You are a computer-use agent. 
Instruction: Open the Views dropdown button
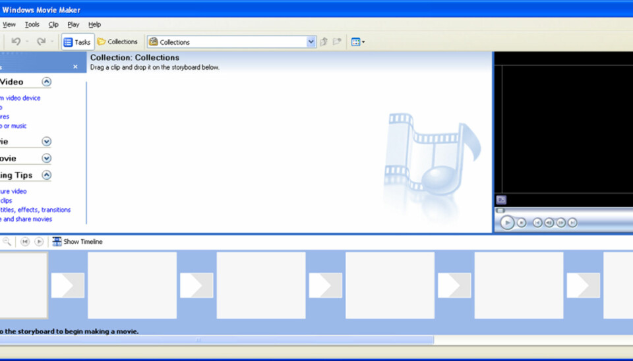coord(357,42)
